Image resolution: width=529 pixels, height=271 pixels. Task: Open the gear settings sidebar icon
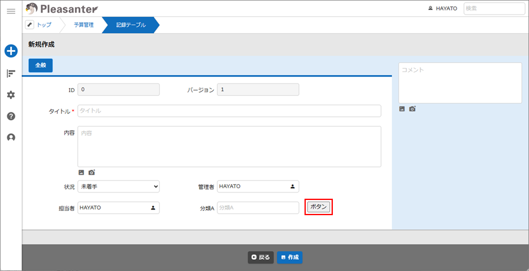(11, 95)
